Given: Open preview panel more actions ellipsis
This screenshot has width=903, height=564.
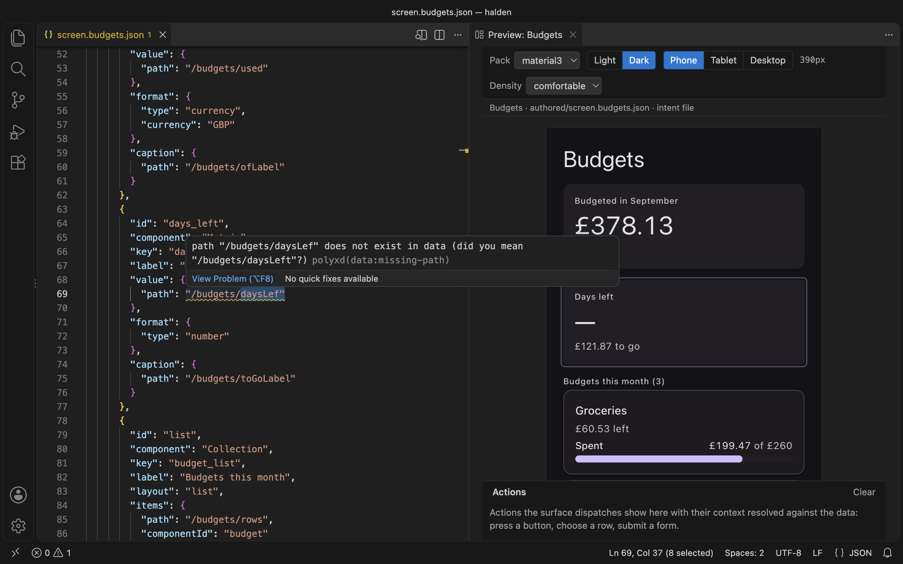Looking at the screenshot, I should [889, 35].
